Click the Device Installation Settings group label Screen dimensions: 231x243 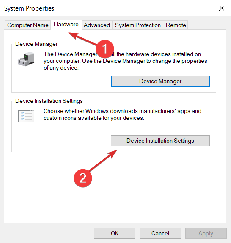49,101
